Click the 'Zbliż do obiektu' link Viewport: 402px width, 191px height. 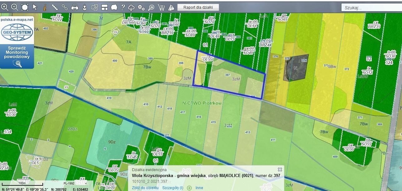tap(145, 188)
